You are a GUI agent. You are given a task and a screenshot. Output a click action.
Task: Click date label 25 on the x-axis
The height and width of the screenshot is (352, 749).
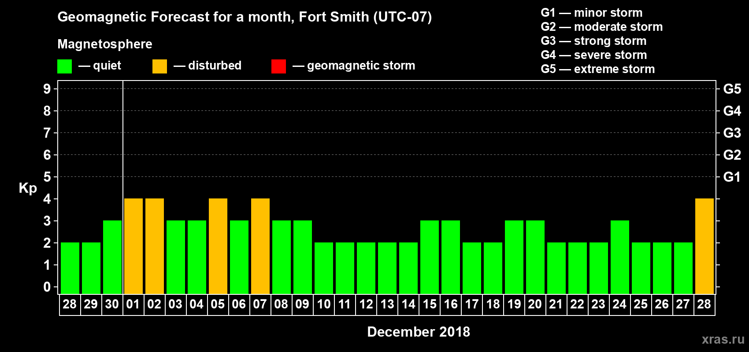point(641,304)
